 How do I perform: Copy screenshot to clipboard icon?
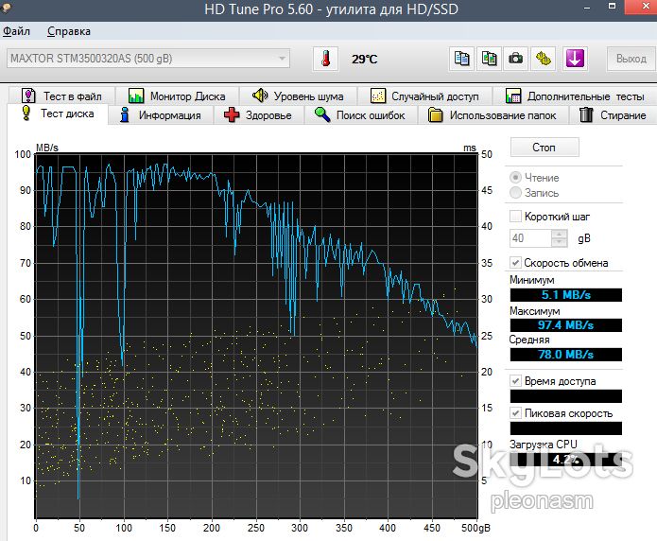pyautogui.click(x=489, y=59)
